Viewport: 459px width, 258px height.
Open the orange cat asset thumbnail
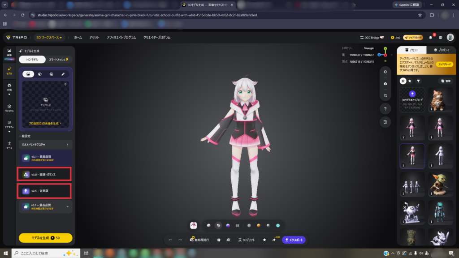point(441,100)
